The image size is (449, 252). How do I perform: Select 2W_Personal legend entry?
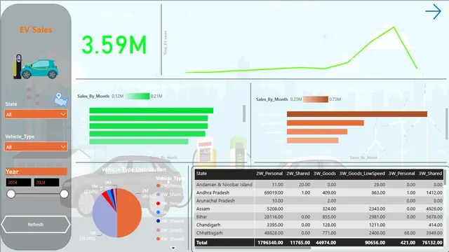(x=169, y=185)
